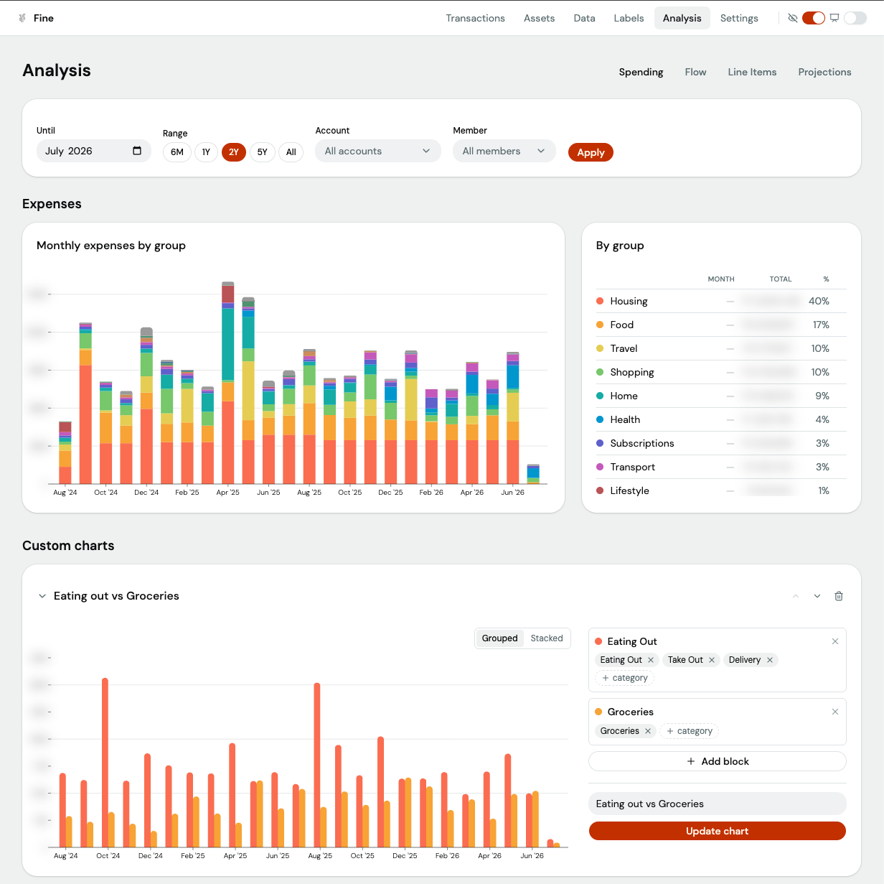Delete the Eating out vs Groceries chart

pos(839,596)
